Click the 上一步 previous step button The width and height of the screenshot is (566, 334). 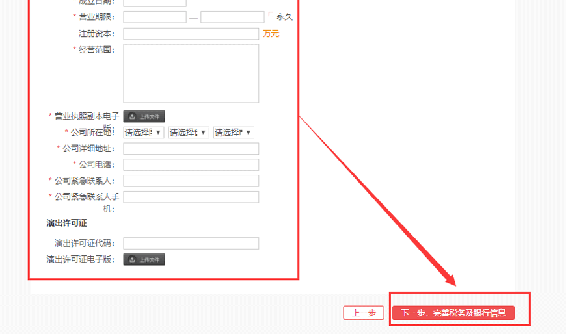pos(364,313)
